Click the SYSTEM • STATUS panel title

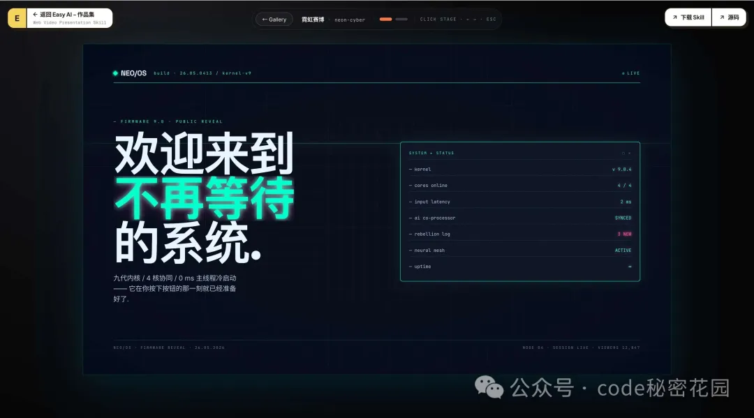click(x=431, y=153)
